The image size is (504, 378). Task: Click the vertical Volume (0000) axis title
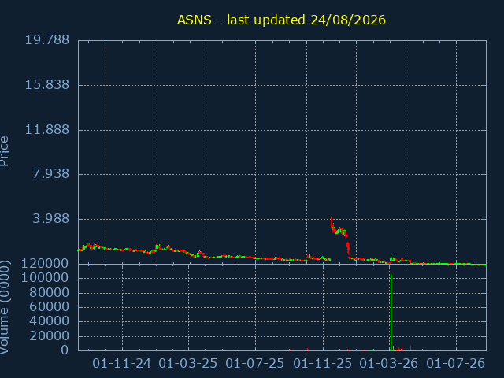tap(4, 307)
